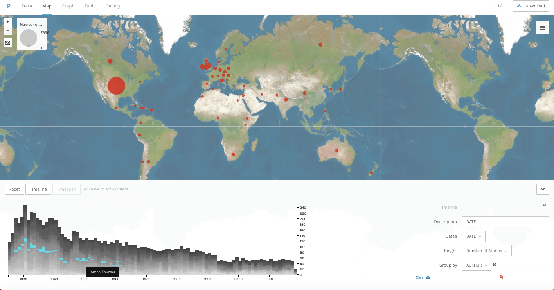This screenshot has height=290, width=554.
Task: Switch to the Graph tab
Action: pos(68,6)
